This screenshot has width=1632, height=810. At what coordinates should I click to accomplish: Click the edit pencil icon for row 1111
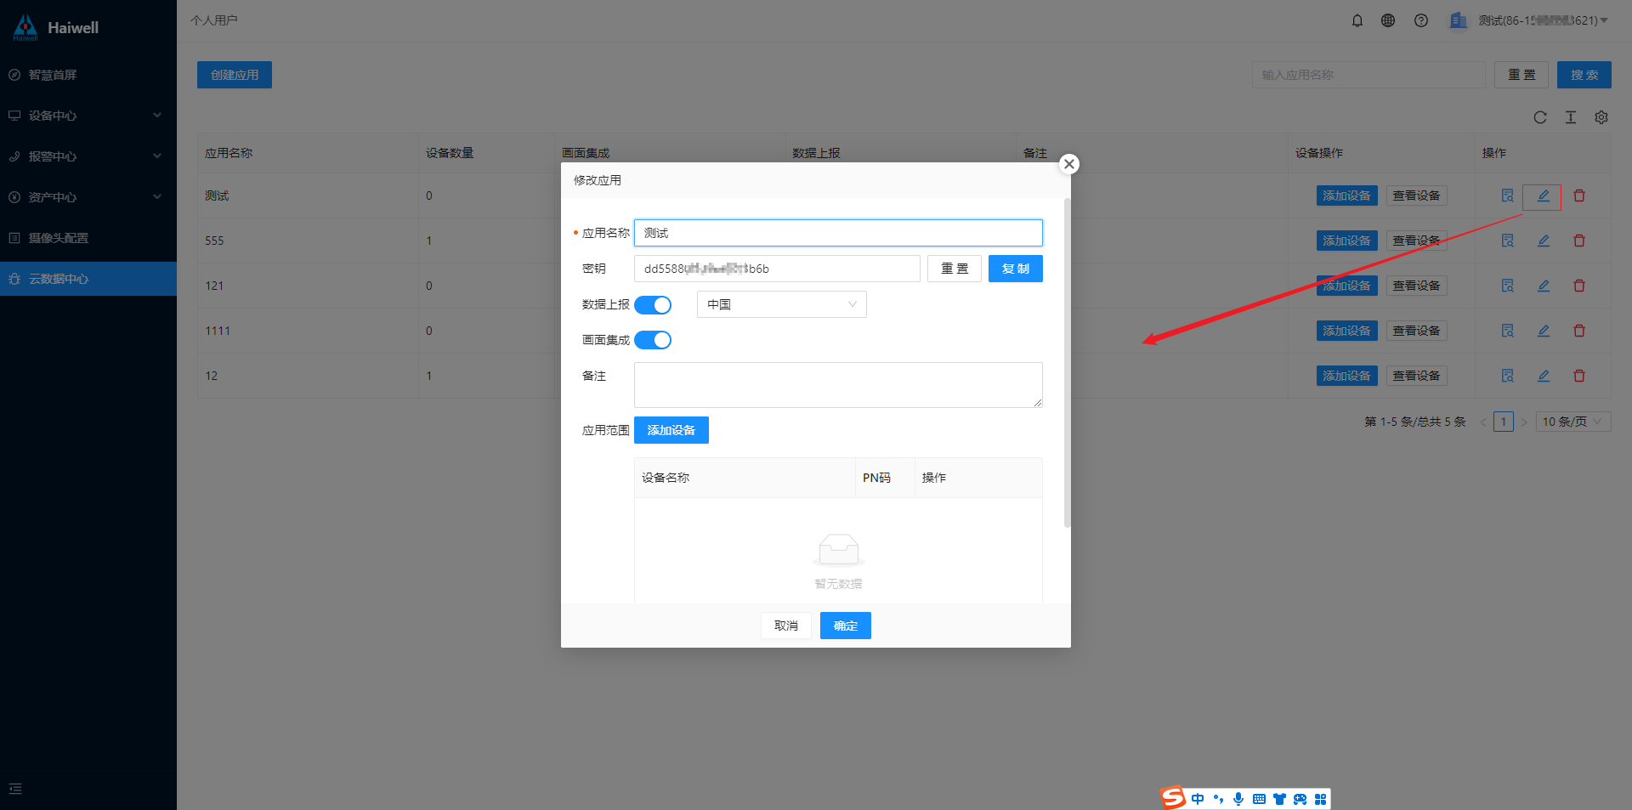[1544, 331]
